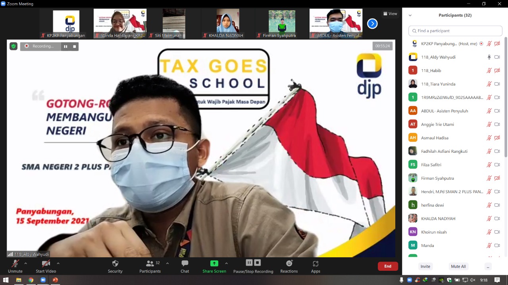
Task: Open the Apps icon
Action: coord(316,264)
